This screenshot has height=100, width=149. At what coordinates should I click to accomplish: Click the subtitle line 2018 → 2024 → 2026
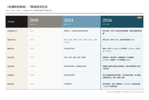pyautogui.click(x=29, y=11)
